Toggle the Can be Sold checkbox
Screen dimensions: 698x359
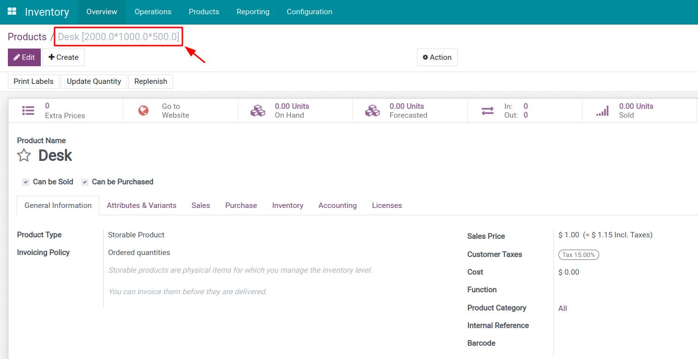(x=26, y=182)
